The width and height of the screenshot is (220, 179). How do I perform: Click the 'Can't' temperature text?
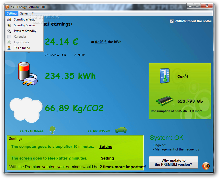183,77
